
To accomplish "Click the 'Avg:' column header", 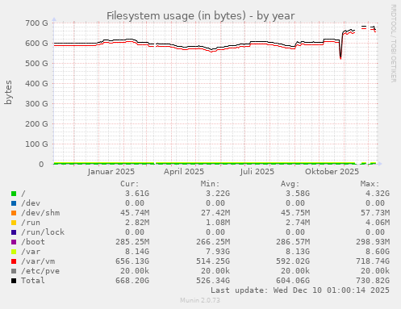I will pyautogui.click(x=290, y=184).
